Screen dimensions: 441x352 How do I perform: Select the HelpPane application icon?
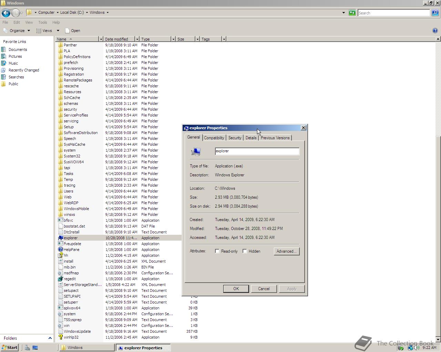pos(61,250)
